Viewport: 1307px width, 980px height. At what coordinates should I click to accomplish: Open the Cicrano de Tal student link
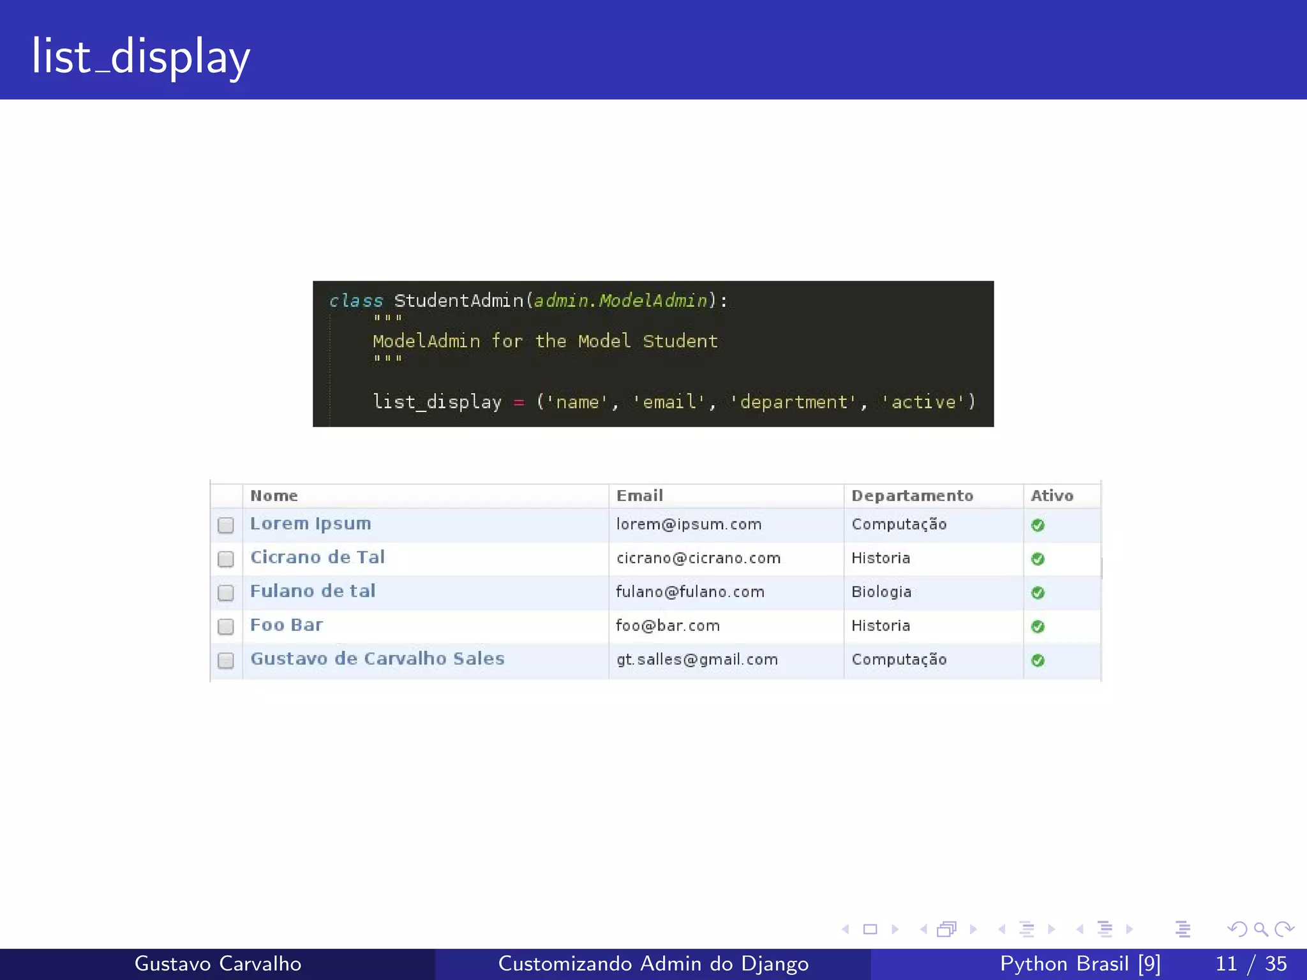click(317, 557)
